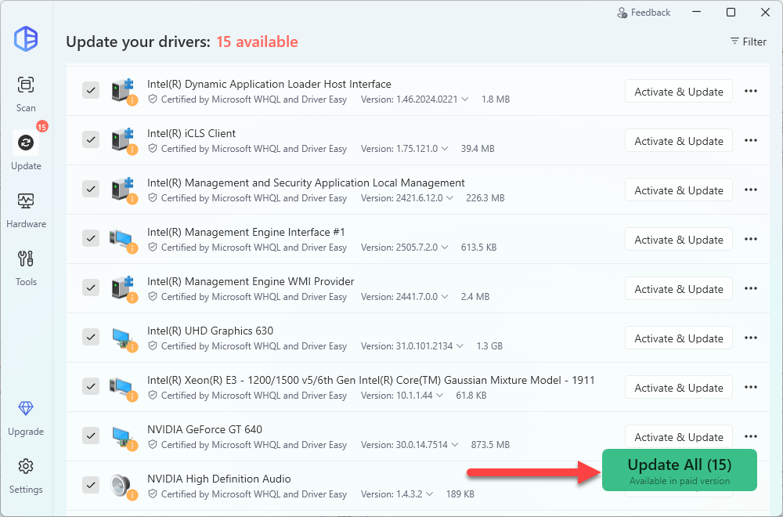Click the green Update All (15) button
The width and height of the screenshot is (783, 517).
[x=679, y=470]
